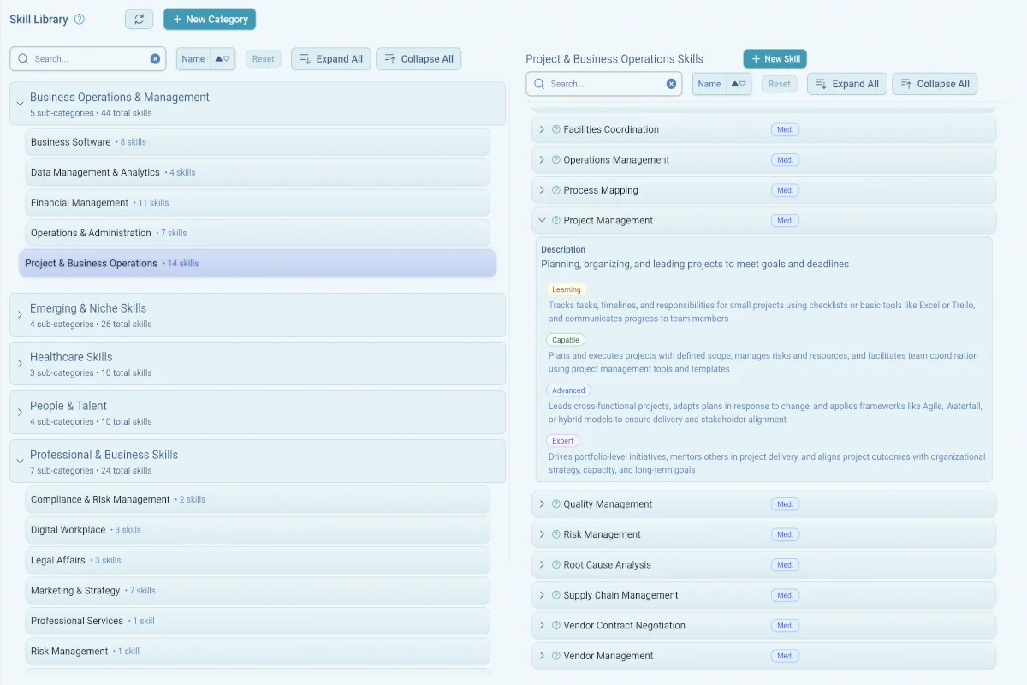The width and height of the screenshot is (1027, 685).
Task: Click the refresh icon button
Action: point(139,19)
